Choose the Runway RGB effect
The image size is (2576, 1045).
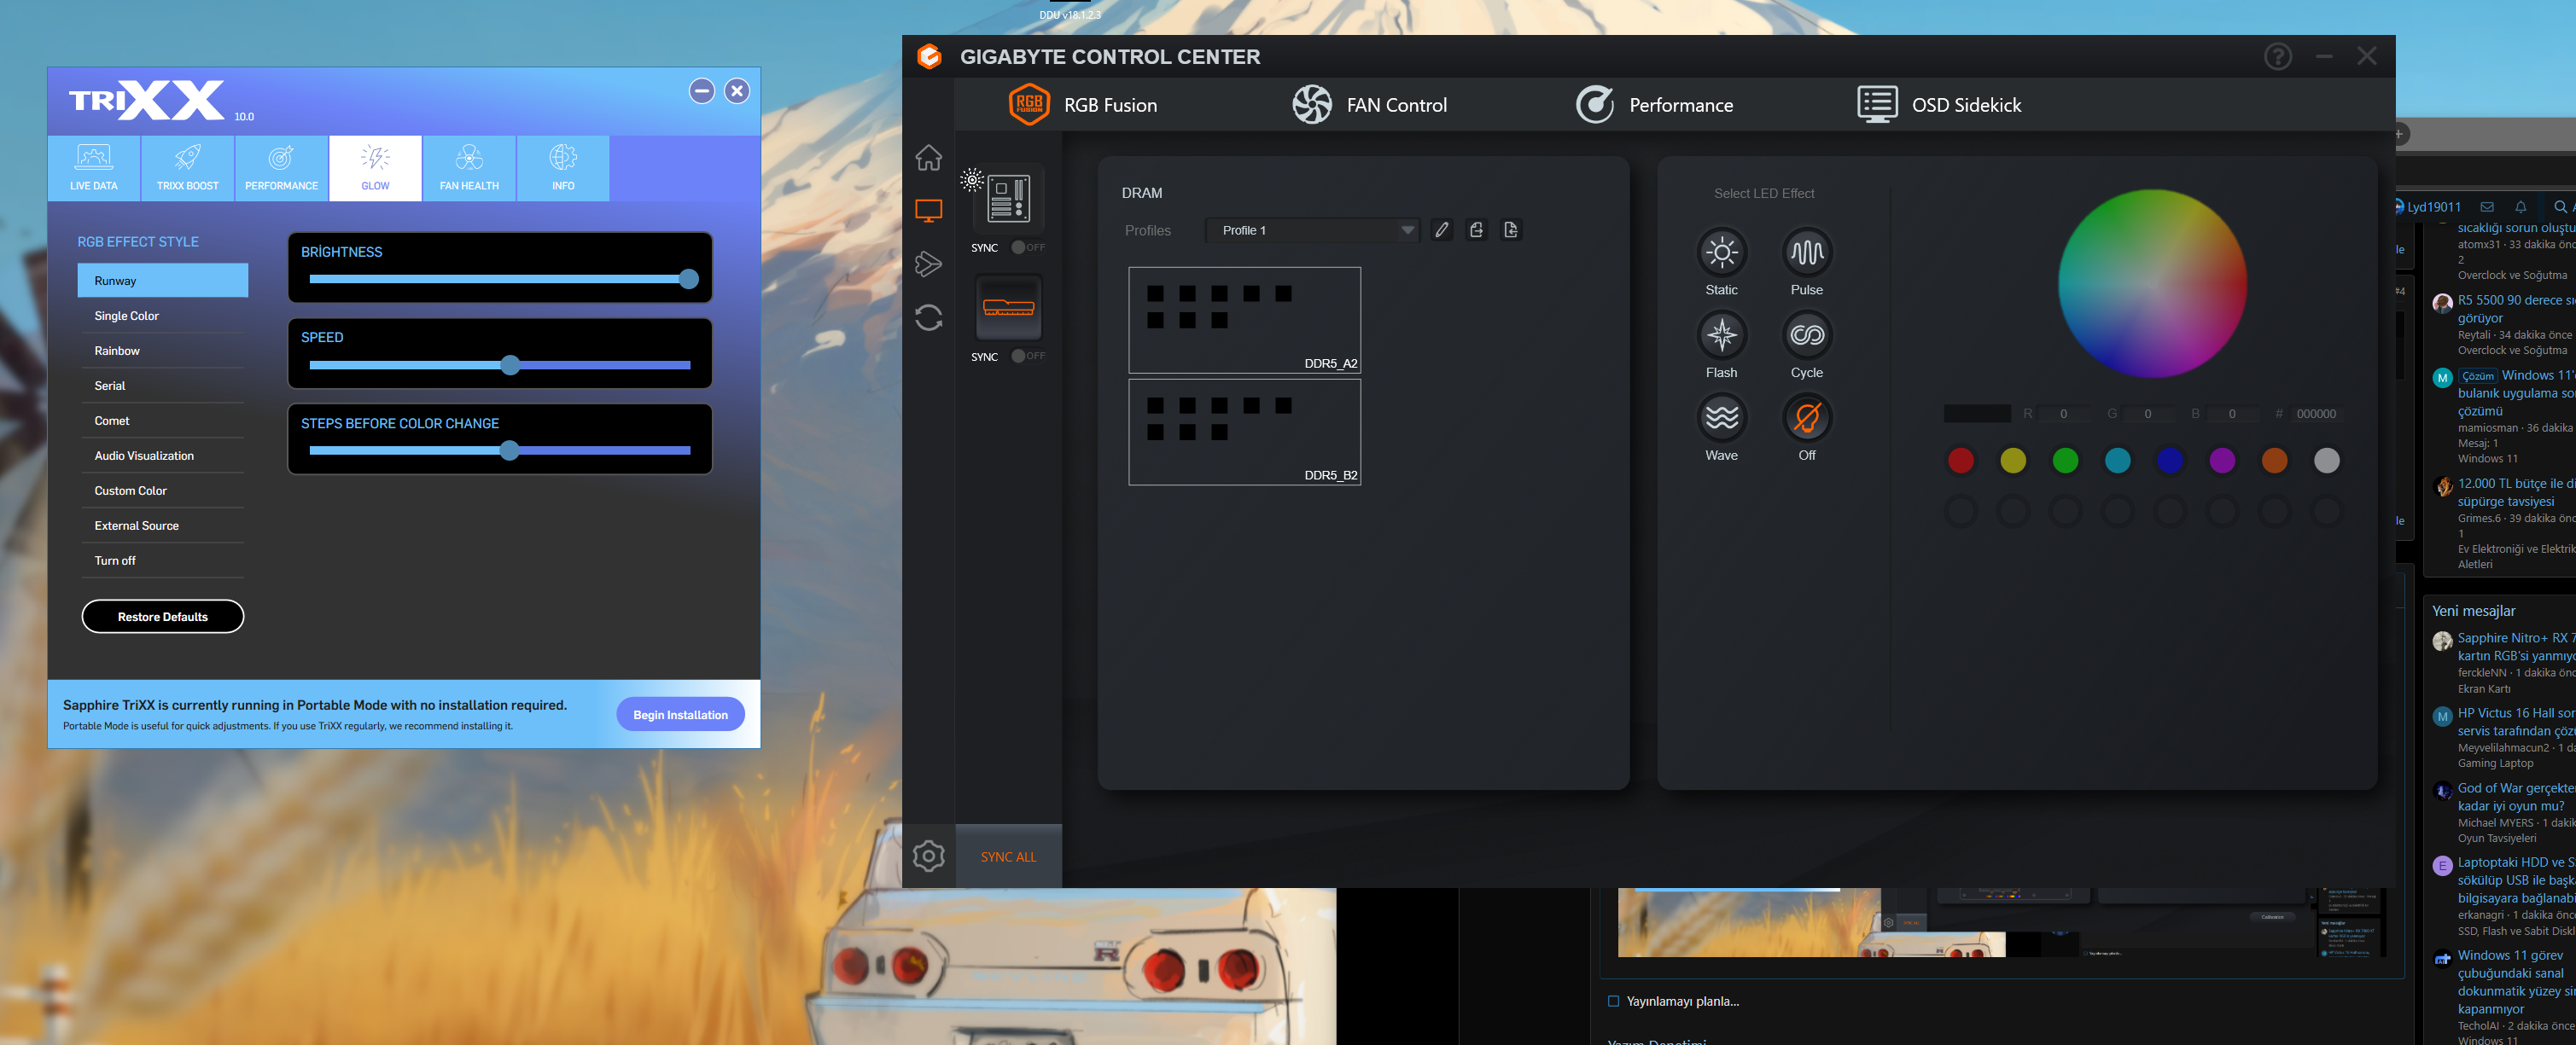click(163, 281)
